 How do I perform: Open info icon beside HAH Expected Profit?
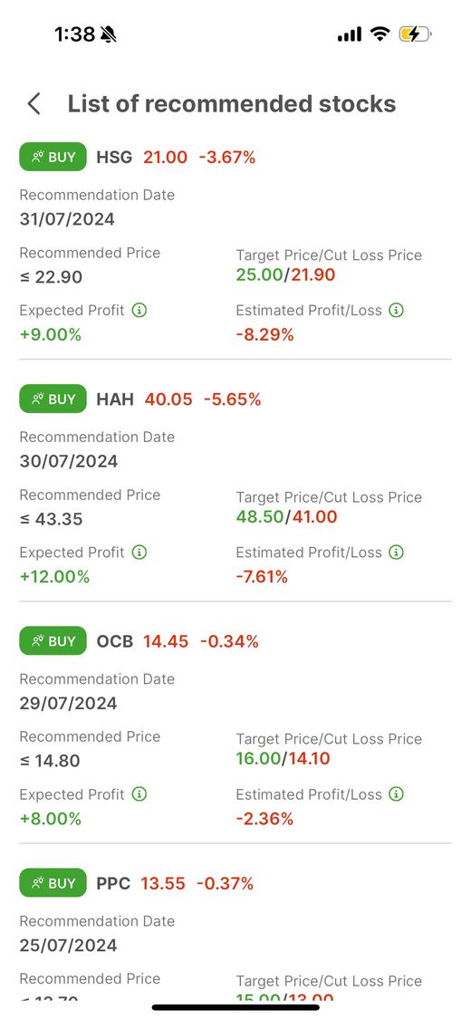point(139,553)
